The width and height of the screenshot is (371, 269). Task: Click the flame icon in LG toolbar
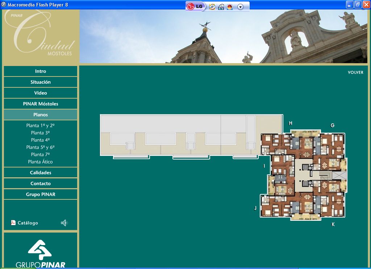click(x=230, y=7)
